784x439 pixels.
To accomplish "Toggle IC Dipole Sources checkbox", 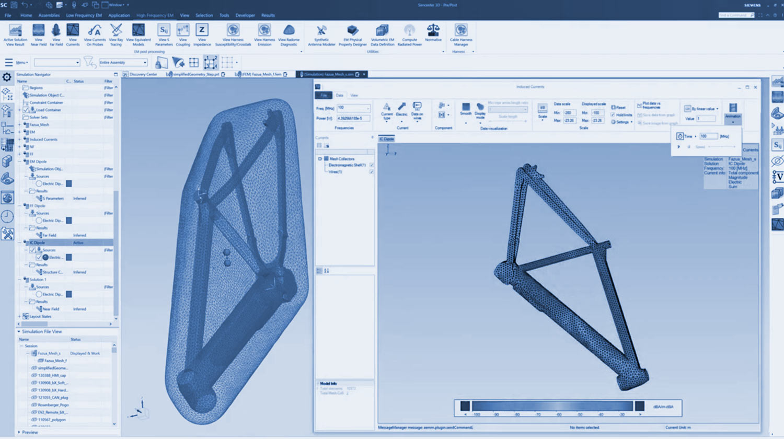I will coord(32,250).
